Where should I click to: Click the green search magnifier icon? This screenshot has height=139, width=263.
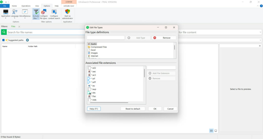tap(4, 32)
